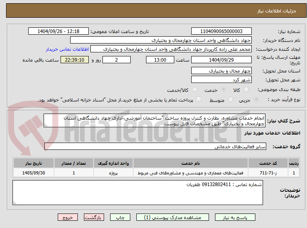Click the نوع فرآیند خرید label

284,99
